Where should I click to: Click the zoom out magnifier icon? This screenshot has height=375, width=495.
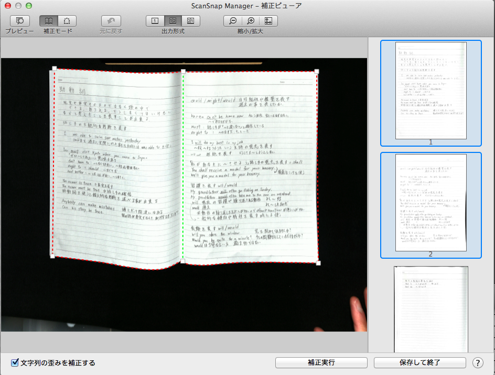click(x=233, y=21)
